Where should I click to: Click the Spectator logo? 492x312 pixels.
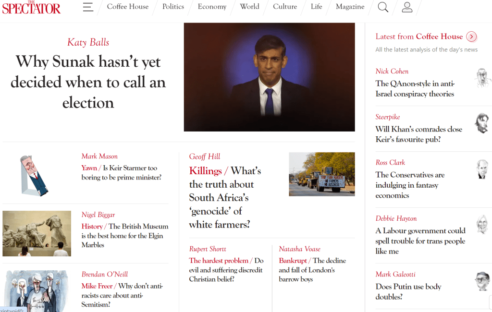31,8
